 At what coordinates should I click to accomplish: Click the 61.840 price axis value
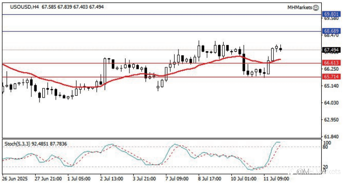pyautogui.click(x=331, y=137)
